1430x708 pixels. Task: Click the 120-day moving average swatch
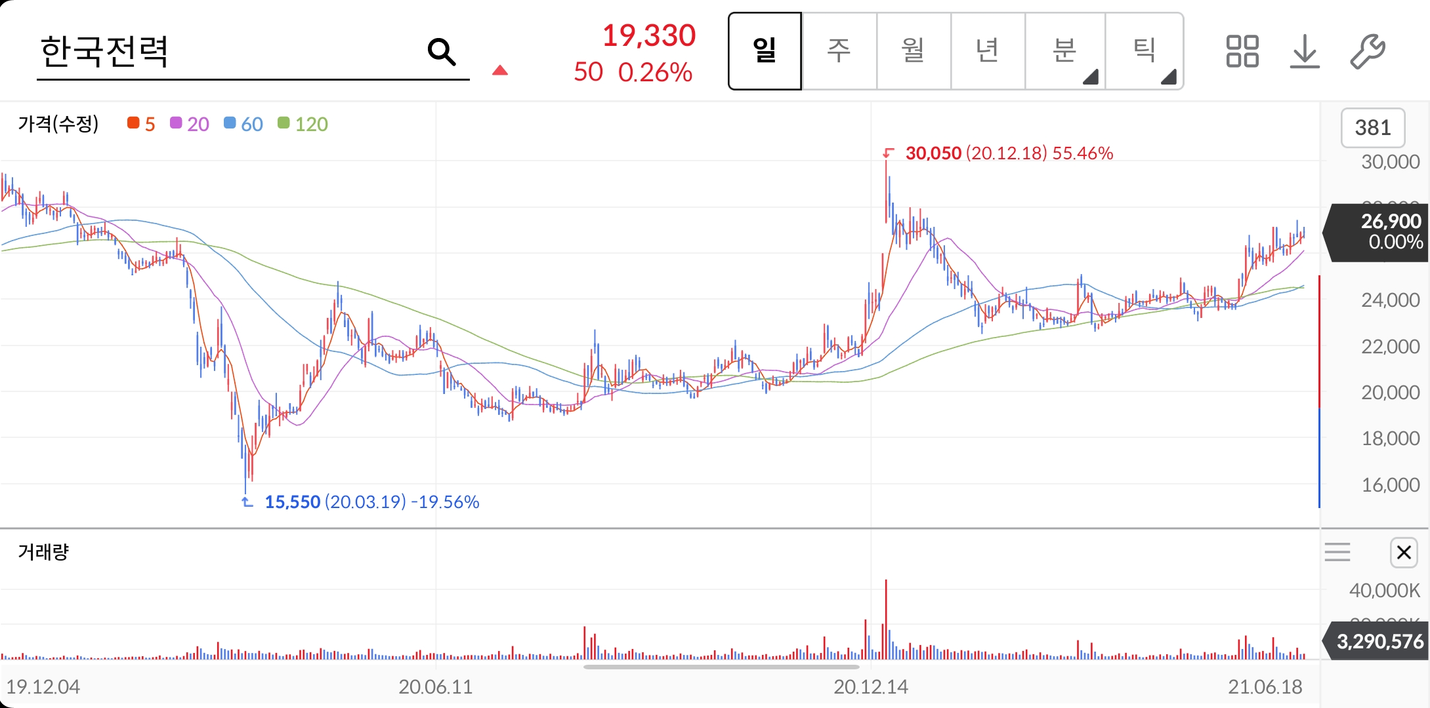(284, 123)
